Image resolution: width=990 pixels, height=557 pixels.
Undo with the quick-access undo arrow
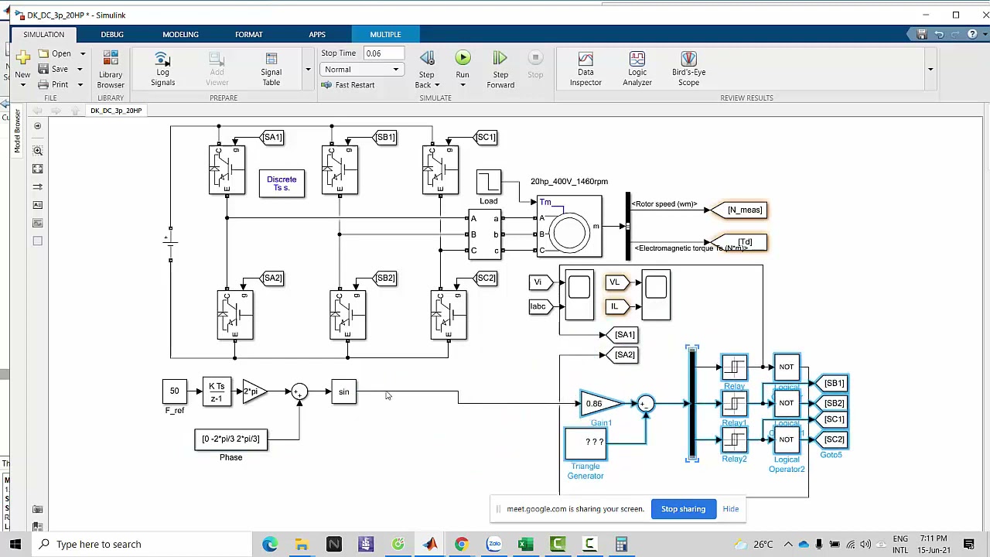pos(939,34)
